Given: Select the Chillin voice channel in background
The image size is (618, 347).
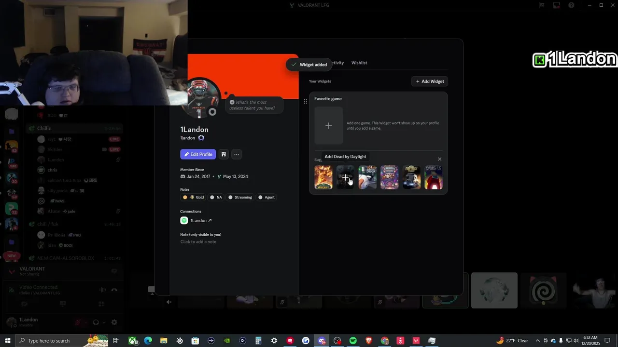Looking at the screenshot, I should 75,128.
